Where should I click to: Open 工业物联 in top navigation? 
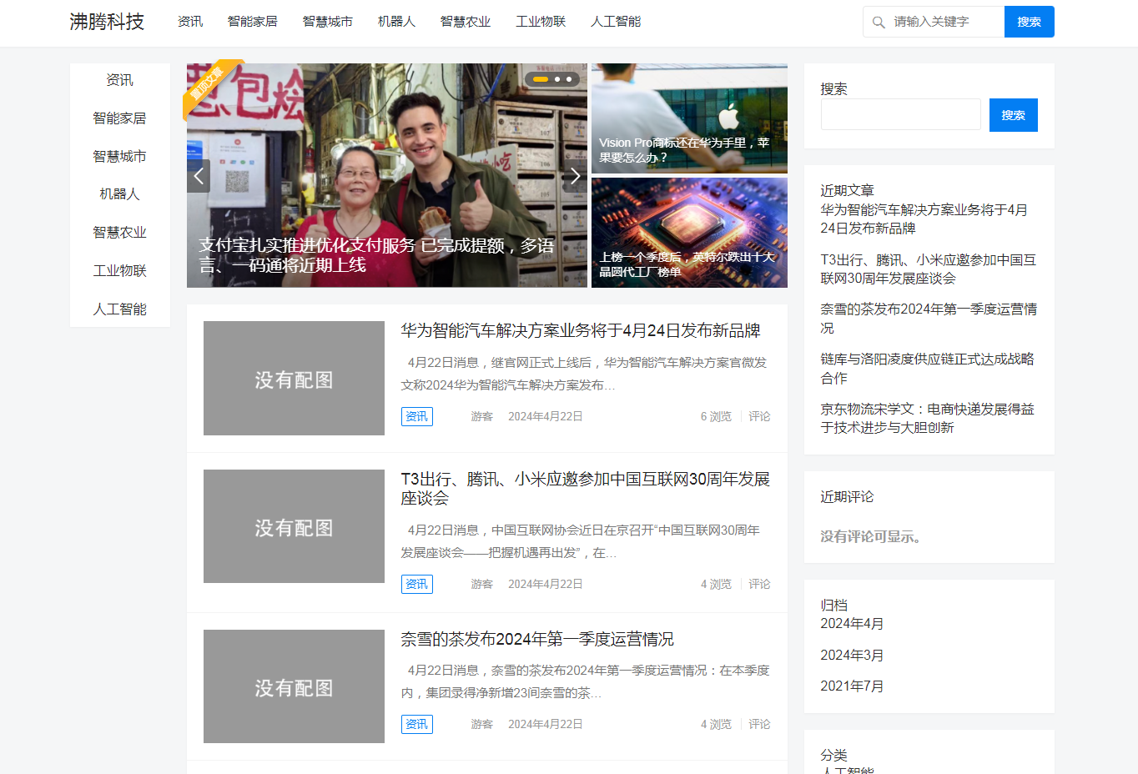point(541,22)
